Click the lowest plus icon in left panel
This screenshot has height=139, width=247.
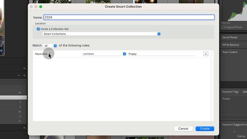24,128
